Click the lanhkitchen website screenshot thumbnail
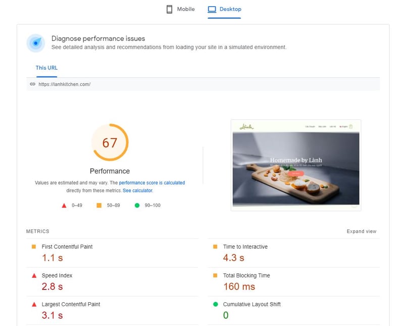This screenshot has height=326, width=404. (x=296, y=165)
